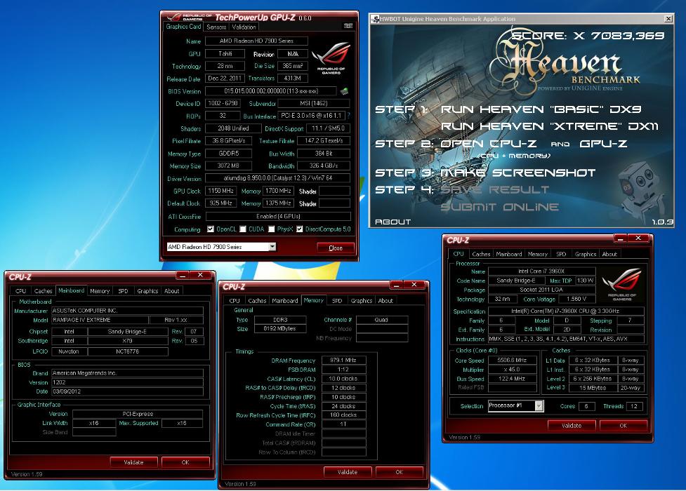
Task: Open About in the Heaven Benchmark app
Action: (393, 222)
